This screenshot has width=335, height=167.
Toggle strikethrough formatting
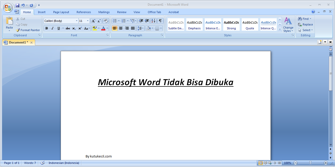point(68,28)
